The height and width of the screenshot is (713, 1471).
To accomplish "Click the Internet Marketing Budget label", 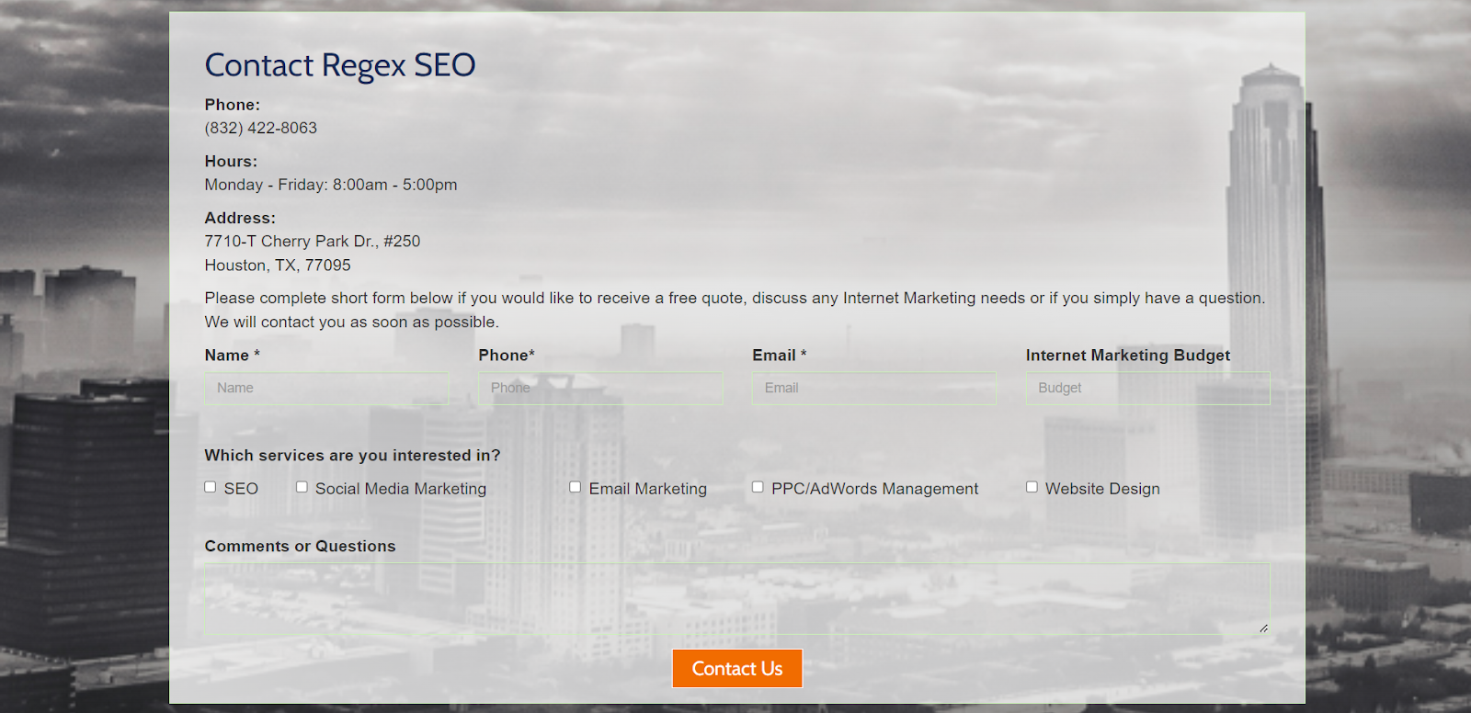I will 1128,356.
